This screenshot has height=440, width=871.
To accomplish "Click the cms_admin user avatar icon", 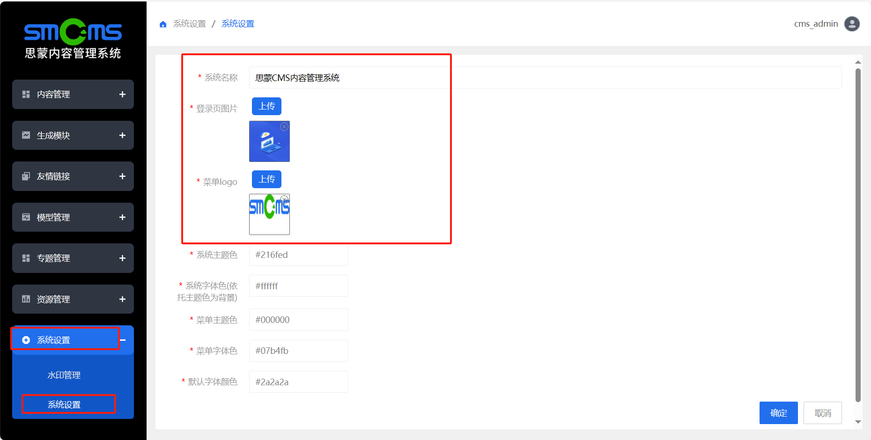I will click(x=851, y=24).
